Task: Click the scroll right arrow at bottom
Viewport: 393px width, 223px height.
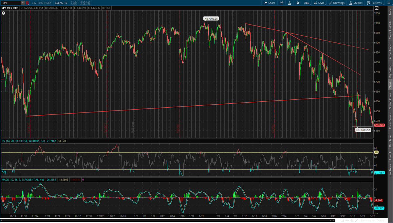Action: point(333,220)
